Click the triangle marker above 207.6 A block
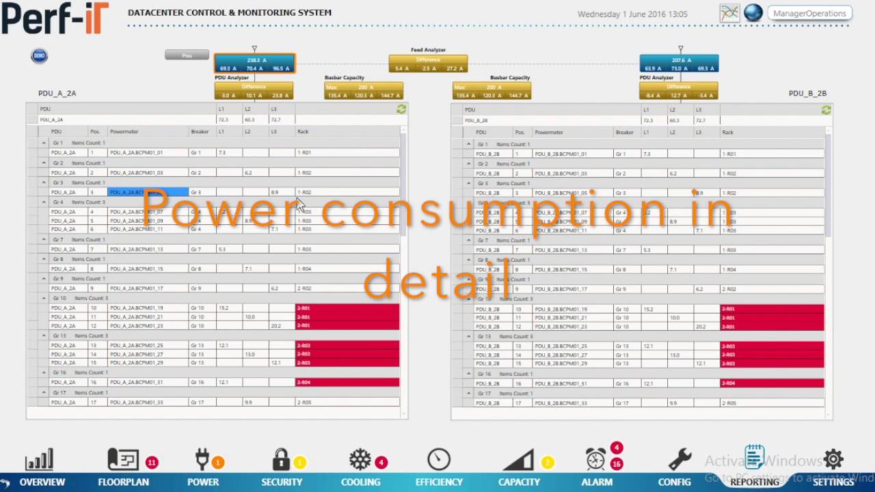The height and width of the screenshot is (492, 875). point(680,49)
